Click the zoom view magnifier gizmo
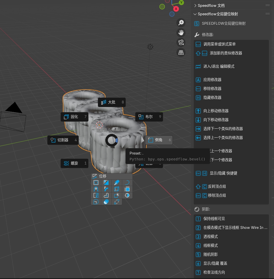This screenshot has width=274, height=279. click(x=181, y=22)
